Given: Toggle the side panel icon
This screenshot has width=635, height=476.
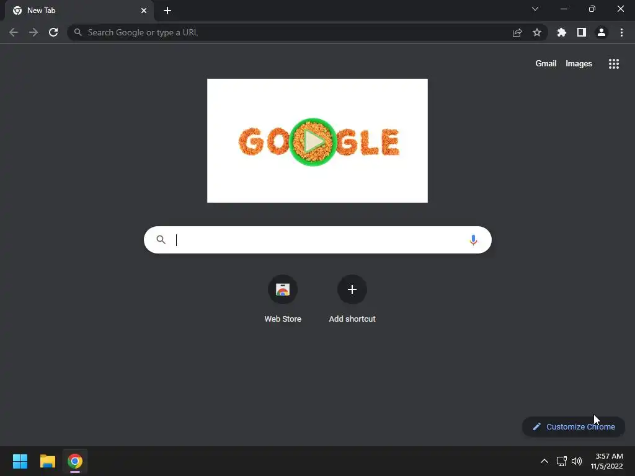Looking at the screenshot, I should coord(582,32).
